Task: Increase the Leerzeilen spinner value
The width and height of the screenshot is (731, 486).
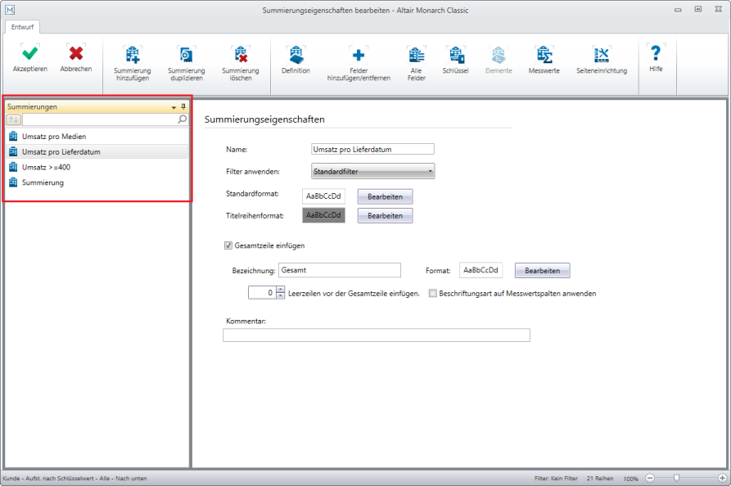Action: (280, 290)
